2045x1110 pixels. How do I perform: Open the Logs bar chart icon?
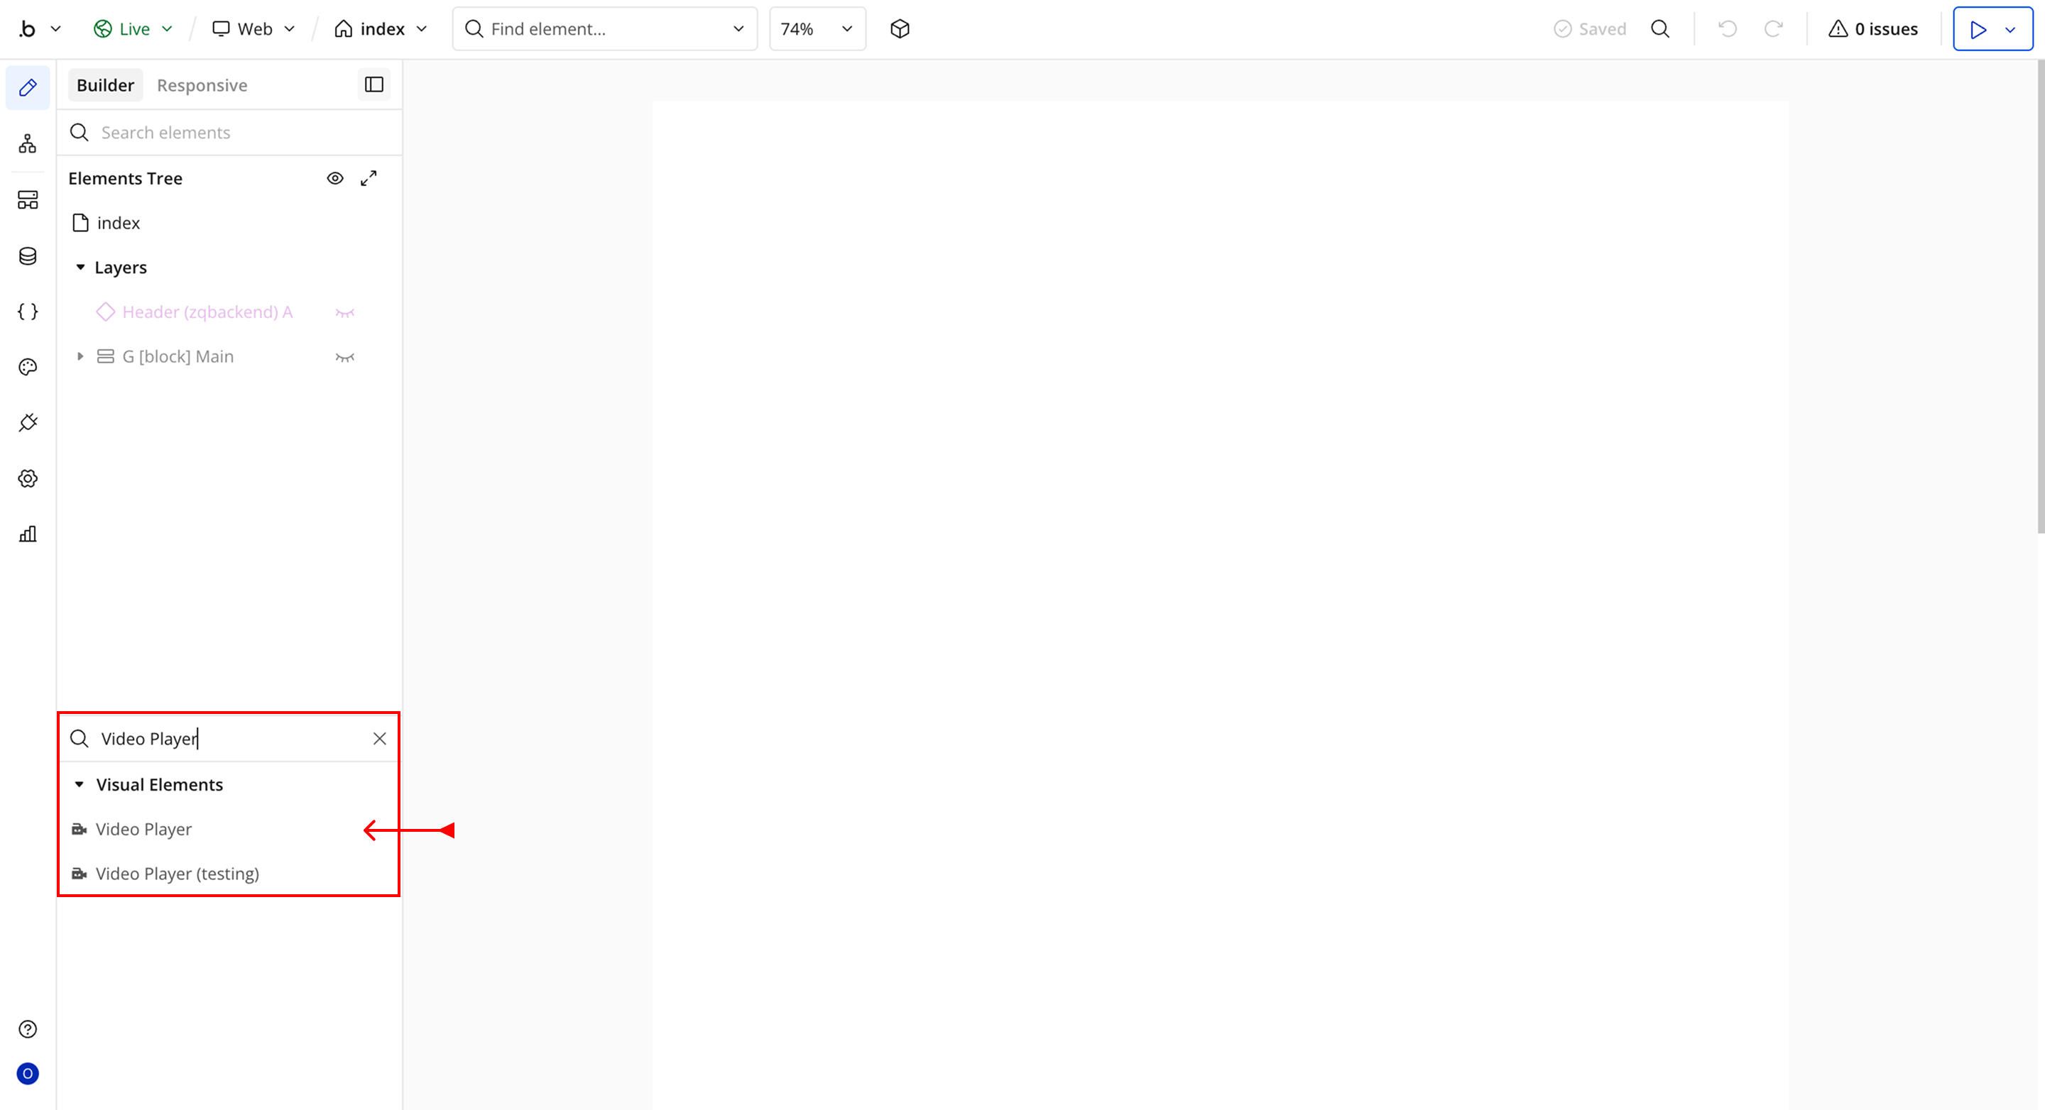pos(28,534)
